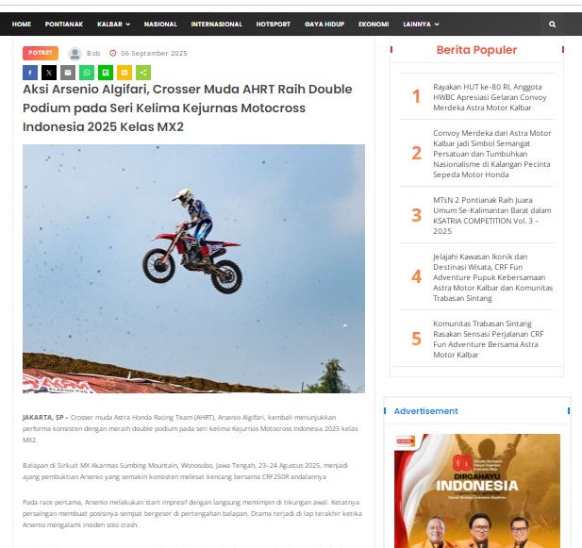Click paragraph starting 'Pada race pertama, Arsenio'
Screen dimensions: 582x548
pos(192,513)
